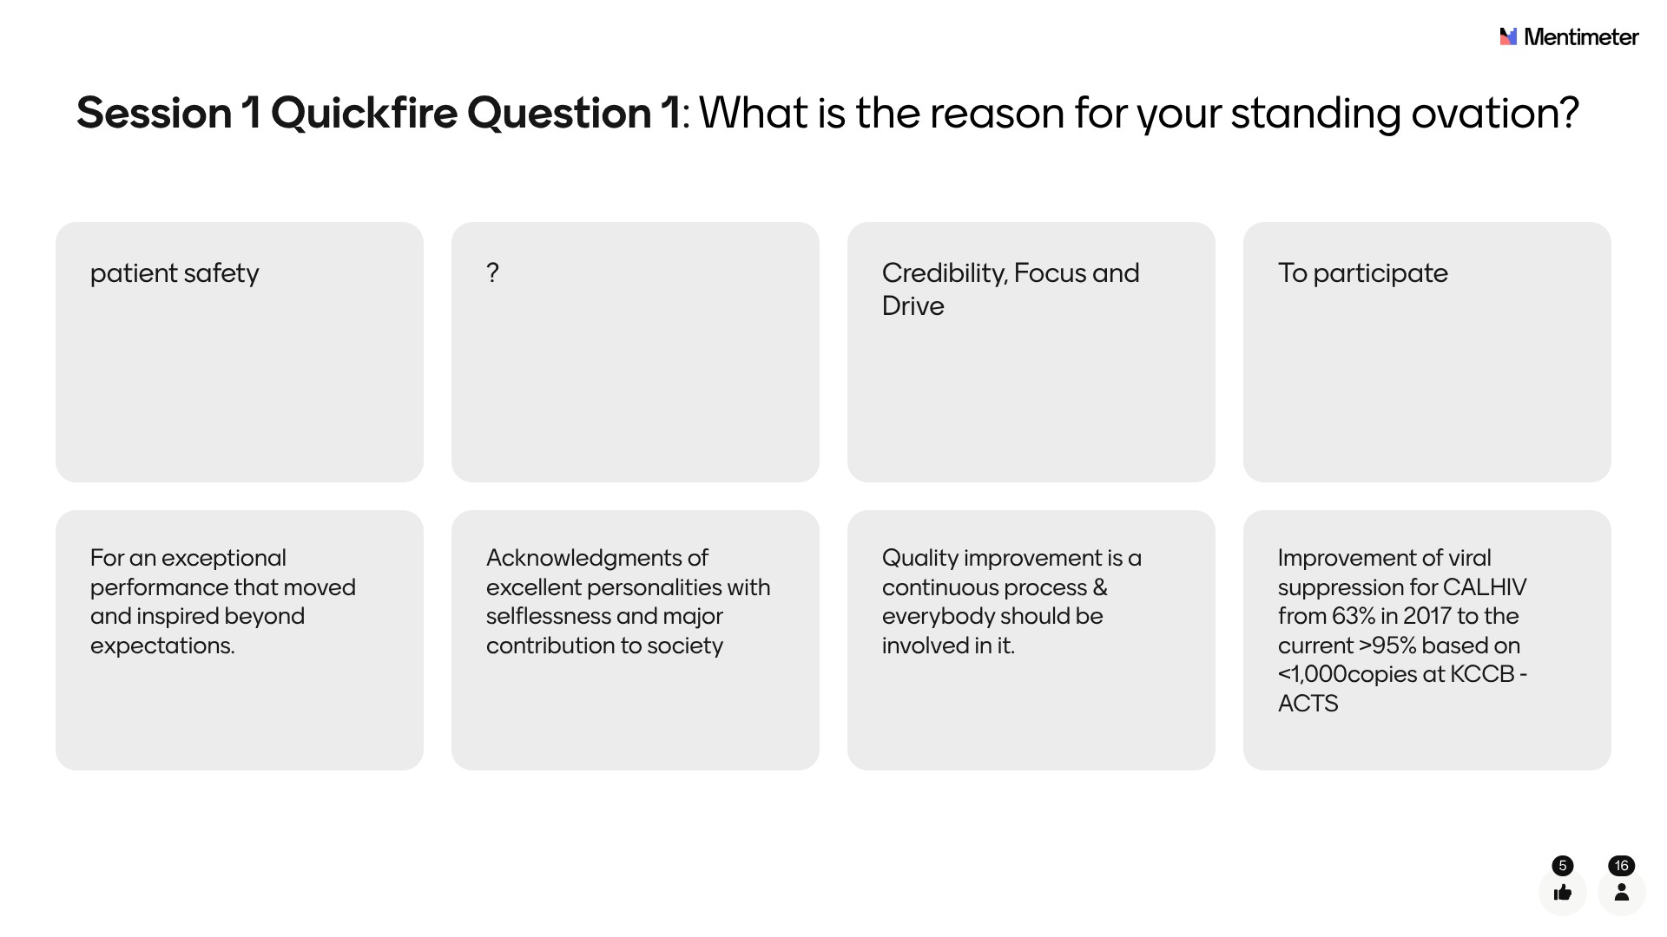The height and width of the screenshot is (937, 1667).
Task: Select the response card containing only '?'
Action: tap(636, 352)
